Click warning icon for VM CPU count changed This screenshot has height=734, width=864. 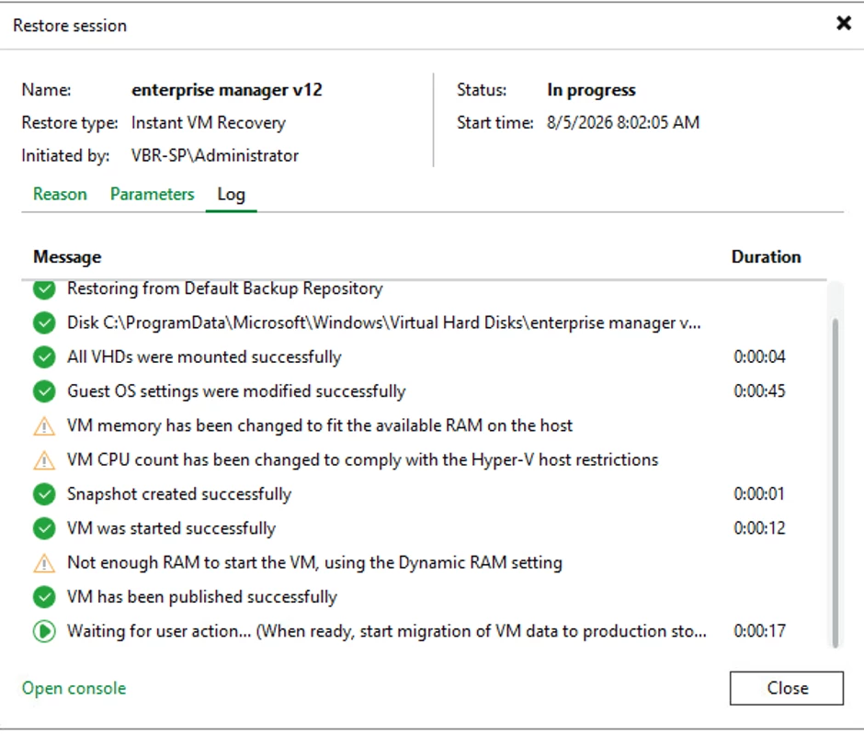(44, 460)
